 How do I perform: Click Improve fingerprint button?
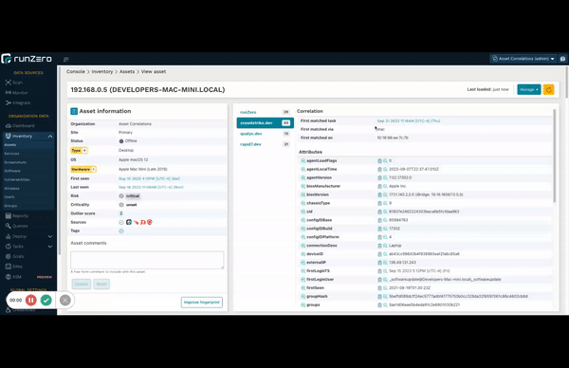pyautogui.click(x=202, y=303)
